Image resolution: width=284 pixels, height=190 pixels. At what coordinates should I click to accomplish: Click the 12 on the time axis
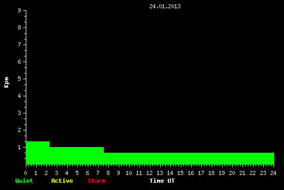tap(149, 173)
